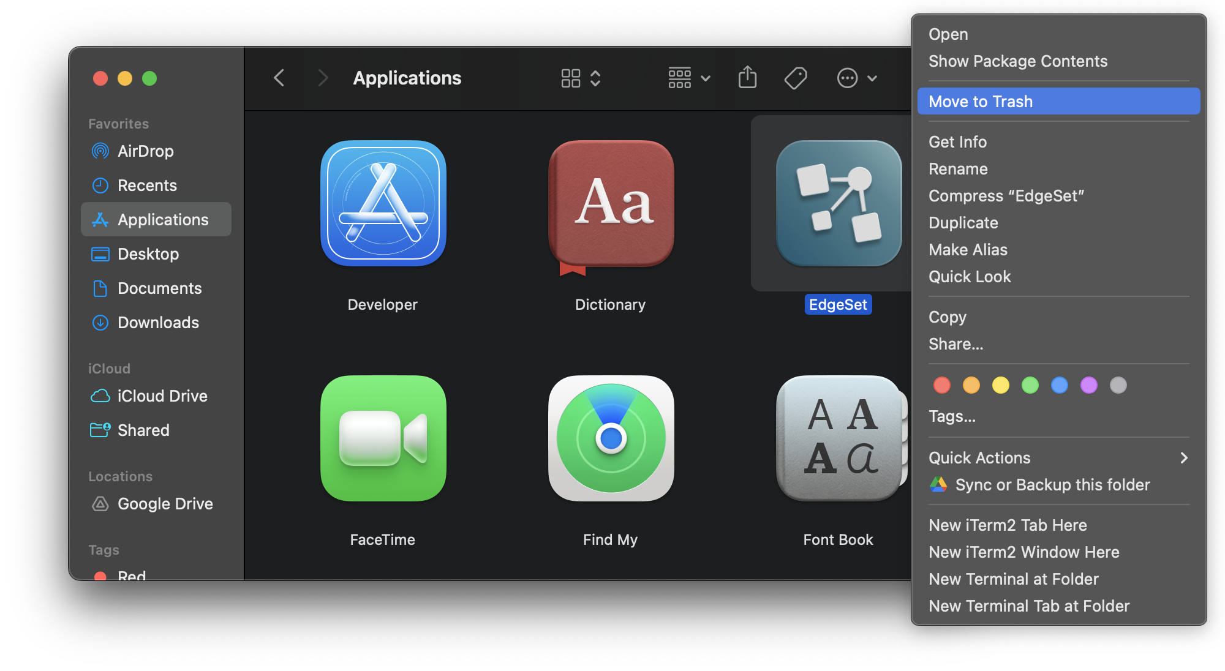This screenshot has height=671, width=1225.
Task: Choose Duplicate from context menu
Action: click(x=1059, y=223)
